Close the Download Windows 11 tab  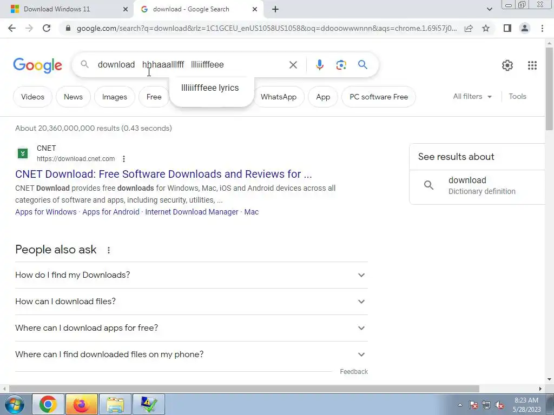point(125,10)
